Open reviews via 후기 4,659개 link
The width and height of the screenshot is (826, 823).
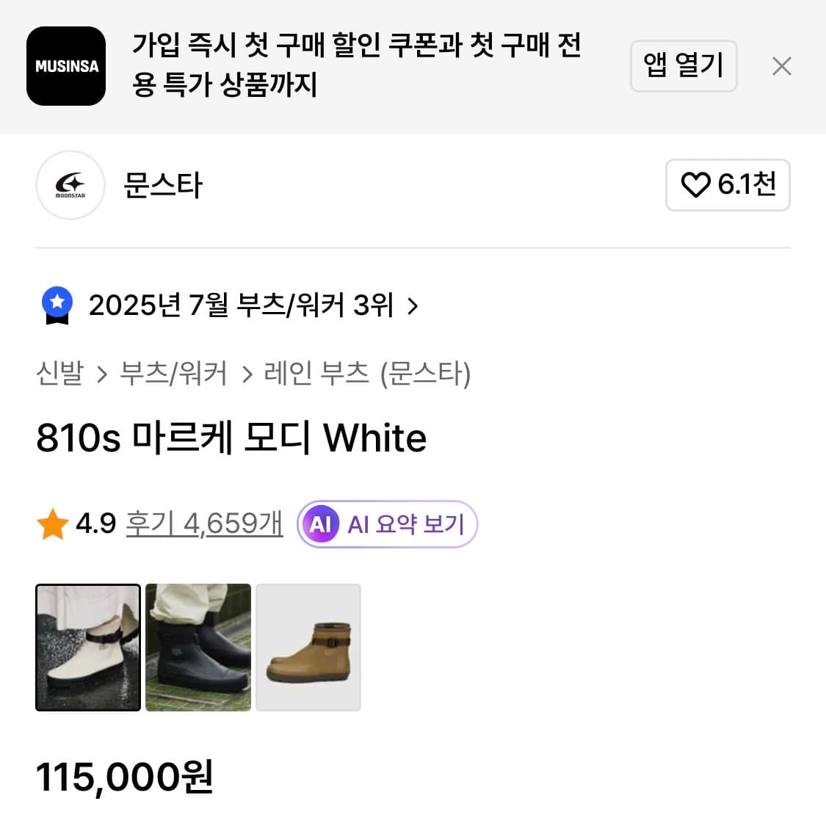(204, 523)
